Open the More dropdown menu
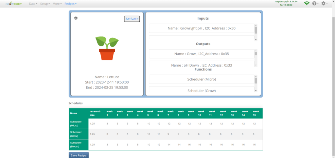335x158 pixels. [x=57, y=4]
